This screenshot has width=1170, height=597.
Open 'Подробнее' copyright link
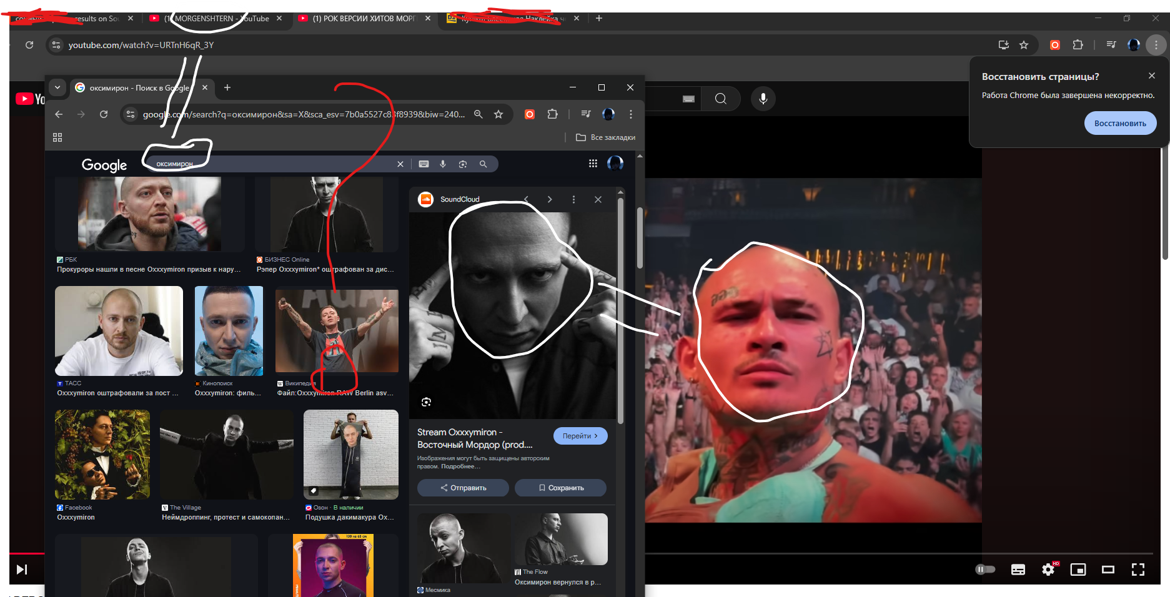coord(460,466)
